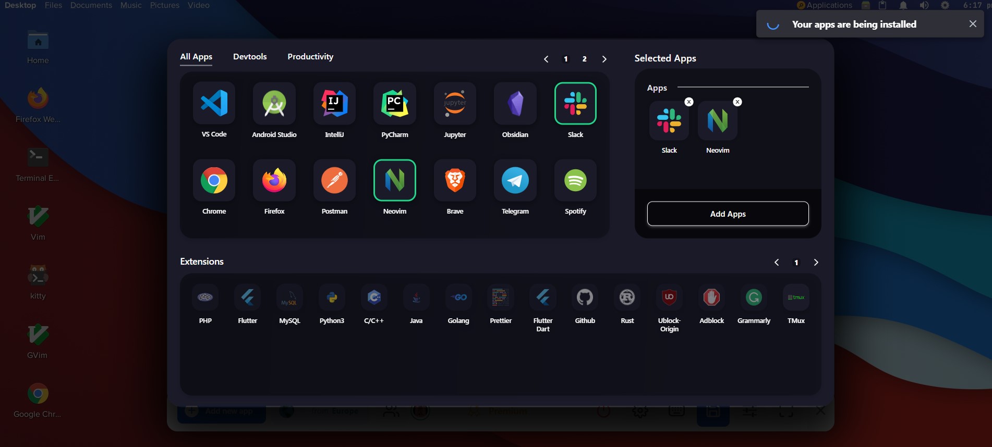Choose the Flutter Dart extension
The image size is (992, 447).
(x=543, y=297)
